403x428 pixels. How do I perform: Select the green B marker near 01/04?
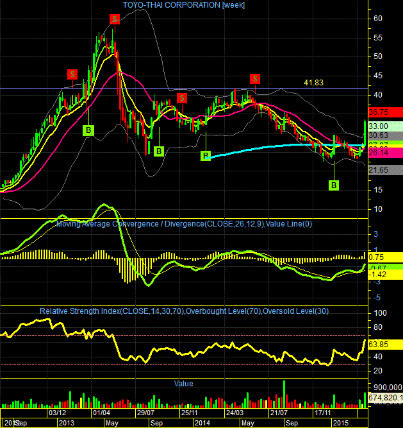pos(88,130)
